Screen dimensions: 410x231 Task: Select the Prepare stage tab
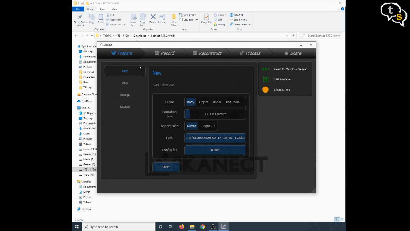[122, 53]
